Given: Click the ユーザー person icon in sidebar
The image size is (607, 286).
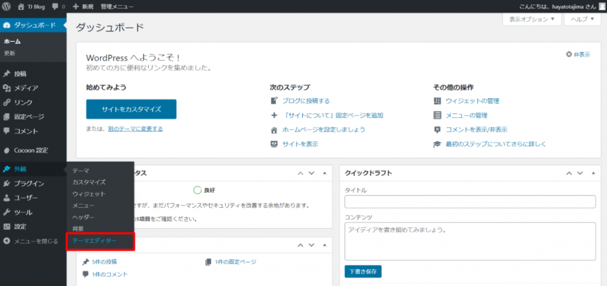Looking at the screenshot, I should (7, 198).
